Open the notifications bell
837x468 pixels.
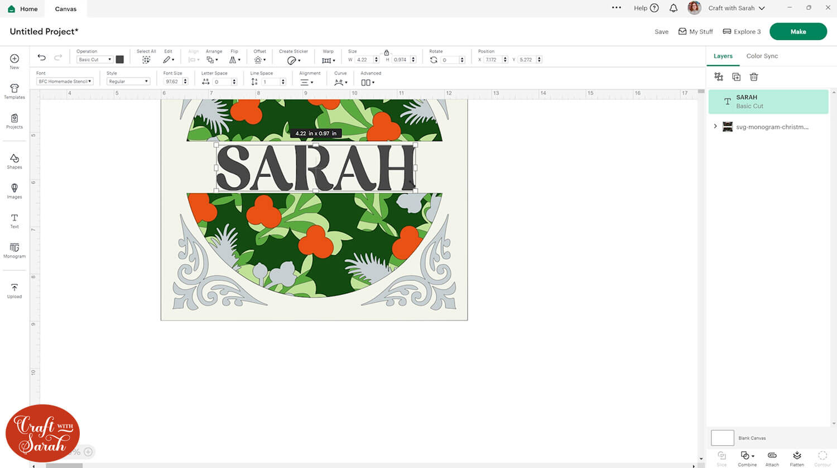pyautogui.click(x=674, y=8)
